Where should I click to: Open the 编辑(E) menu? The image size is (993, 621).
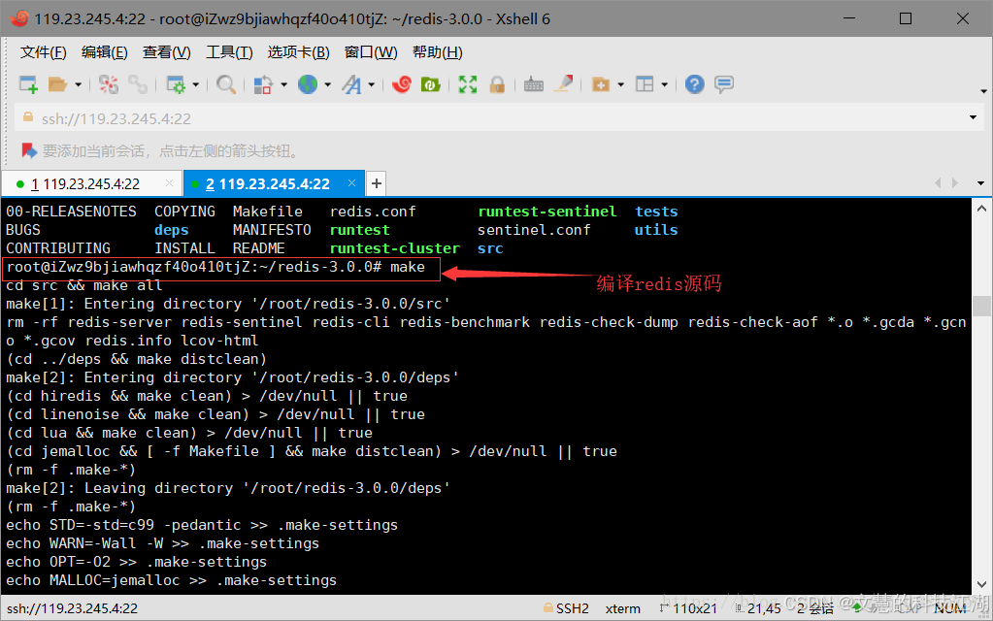105,52
